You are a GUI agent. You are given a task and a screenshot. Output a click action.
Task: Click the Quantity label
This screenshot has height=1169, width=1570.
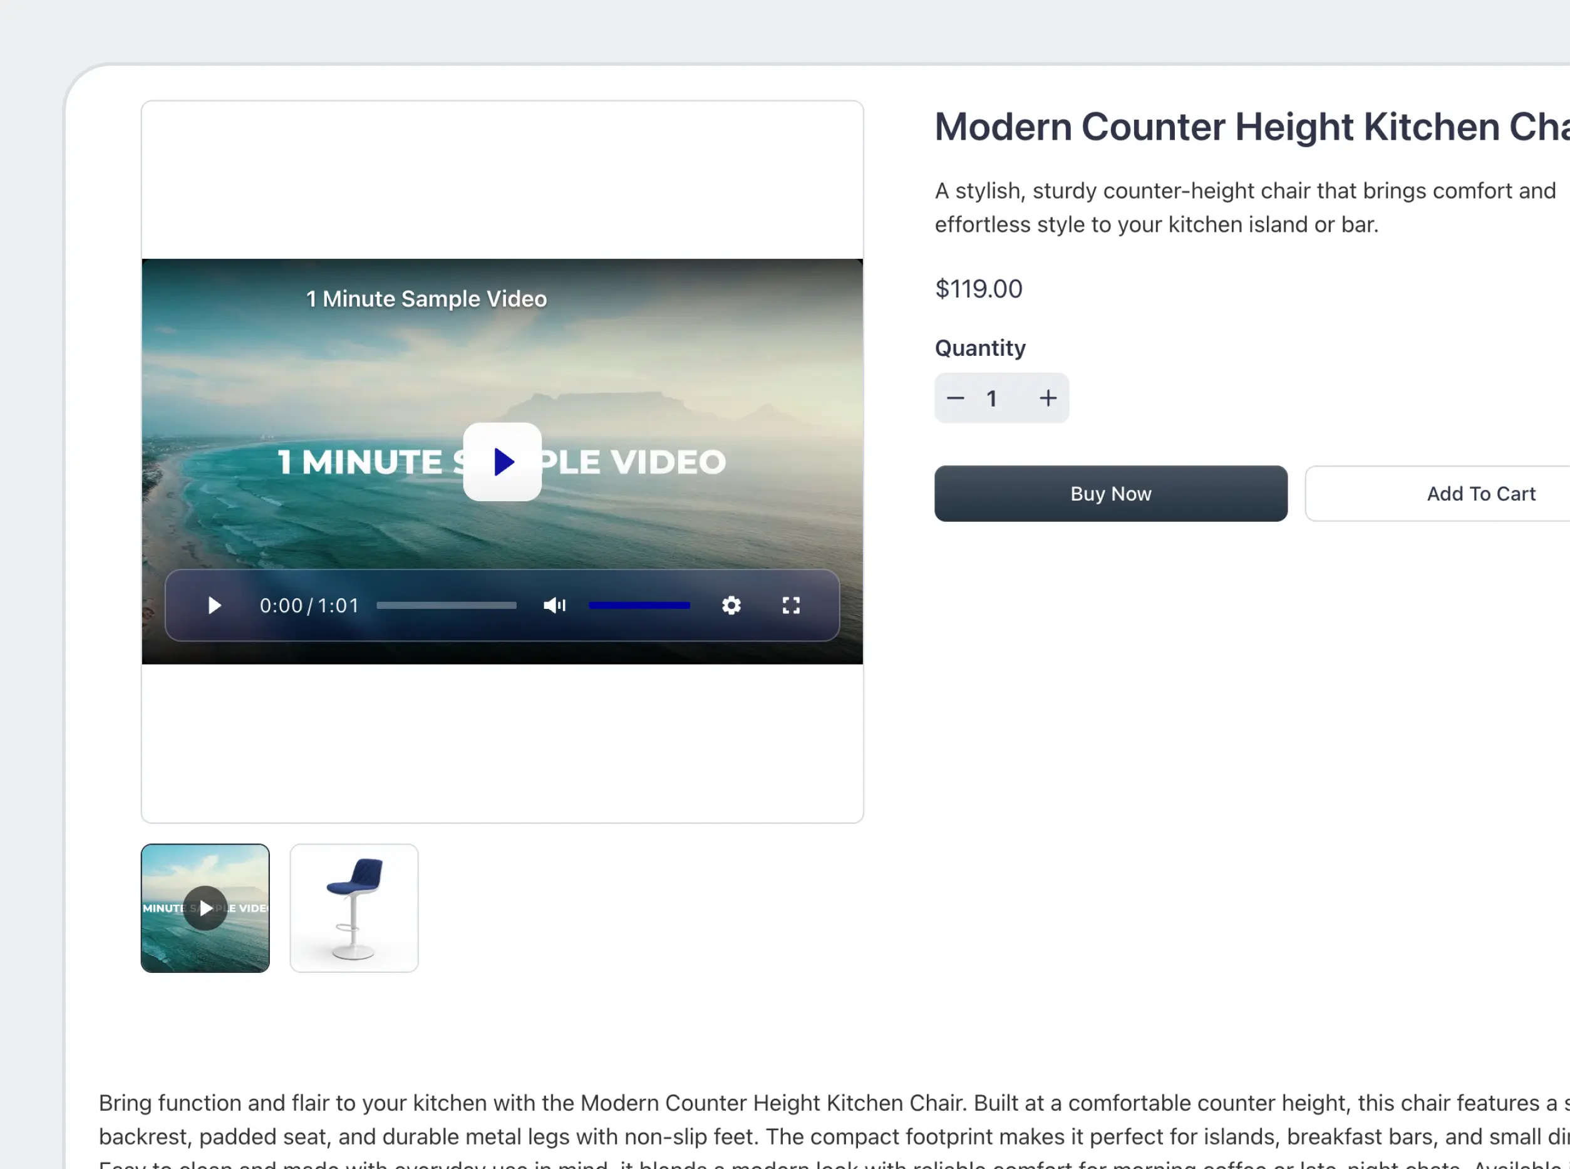[979, 348]
